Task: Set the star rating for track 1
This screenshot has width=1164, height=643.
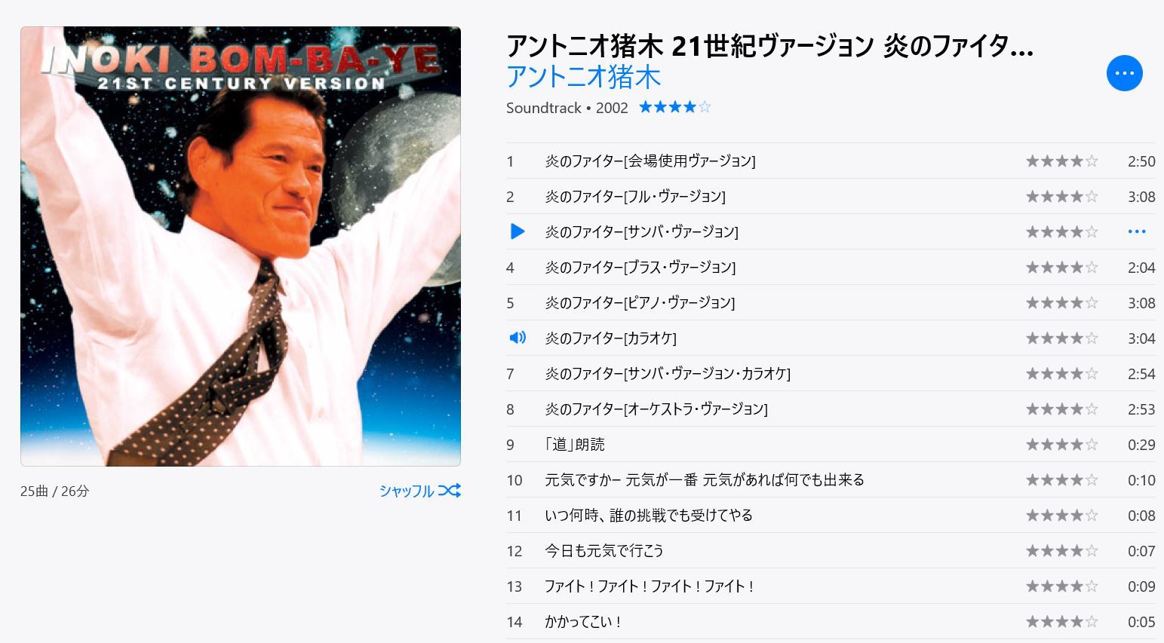Action: click(1061, 161)
